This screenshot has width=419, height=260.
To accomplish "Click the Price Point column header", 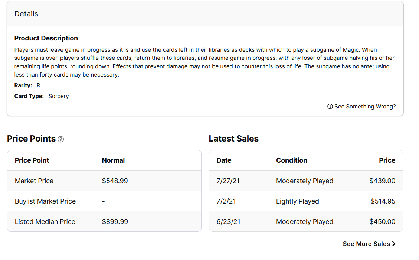I will (32, 160).
